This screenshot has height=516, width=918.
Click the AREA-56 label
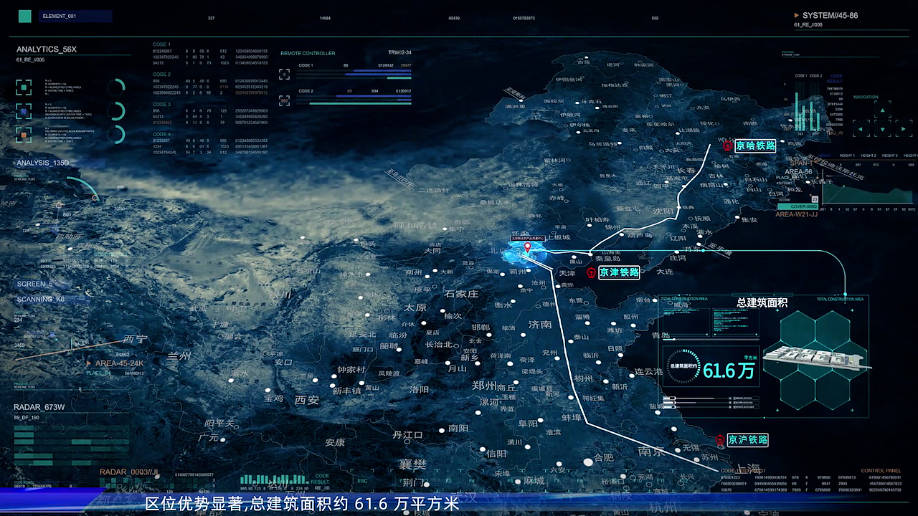[x=798, y=172]
